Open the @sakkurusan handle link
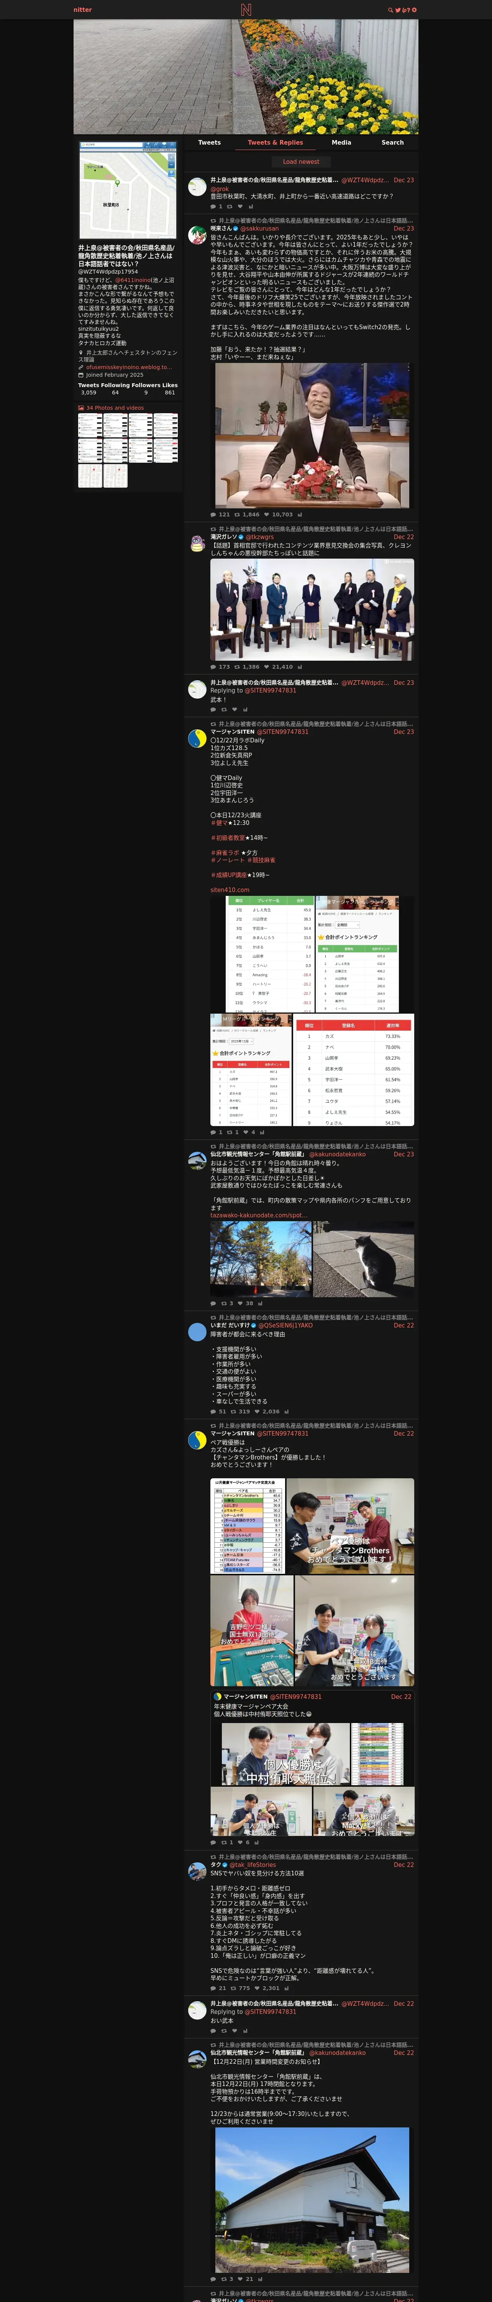This screenshot has height=2302, width=492. click(259, 229)
